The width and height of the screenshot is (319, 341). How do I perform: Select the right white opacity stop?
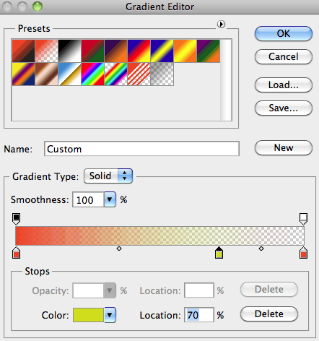click(303, 219)
